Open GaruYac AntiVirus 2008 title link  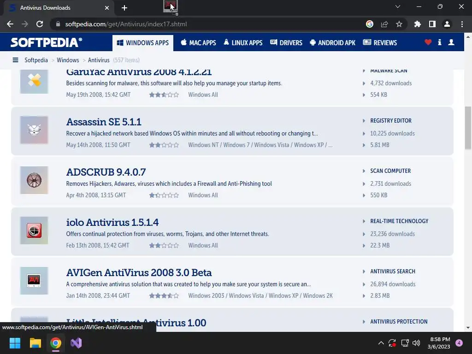(139, 72)
